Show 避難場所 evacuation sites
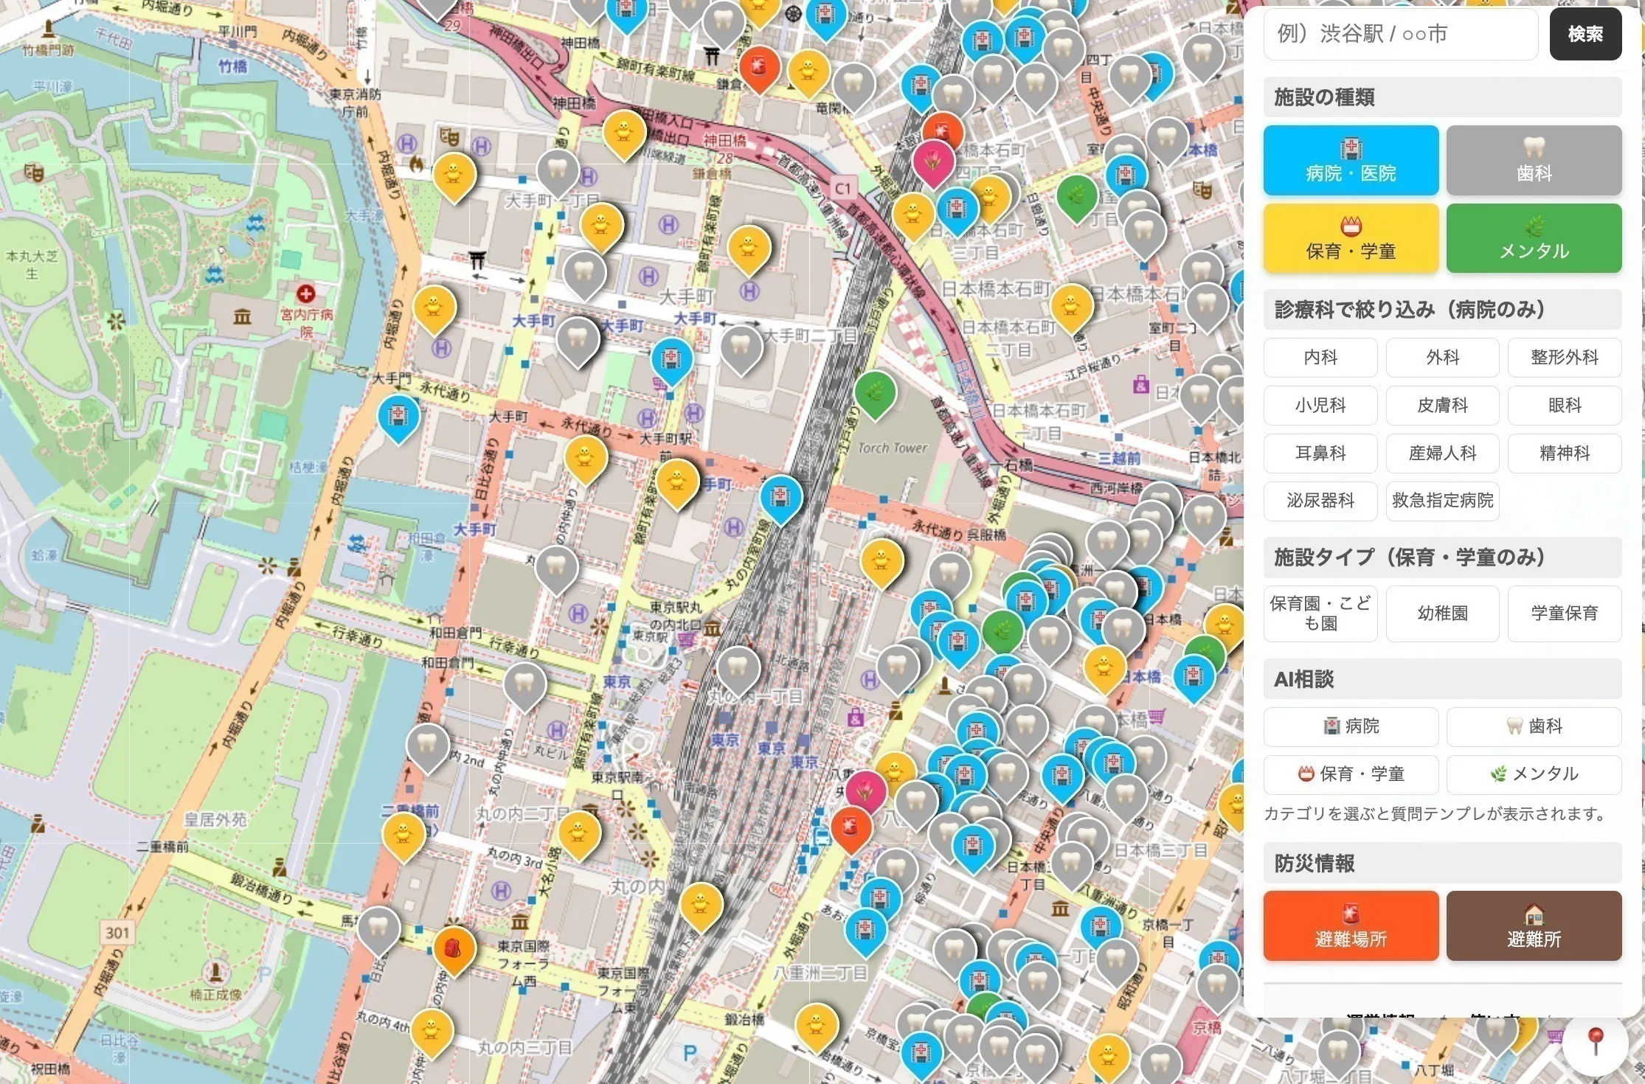Screen dimensions: 1645x1084 tap(1350, 925)
